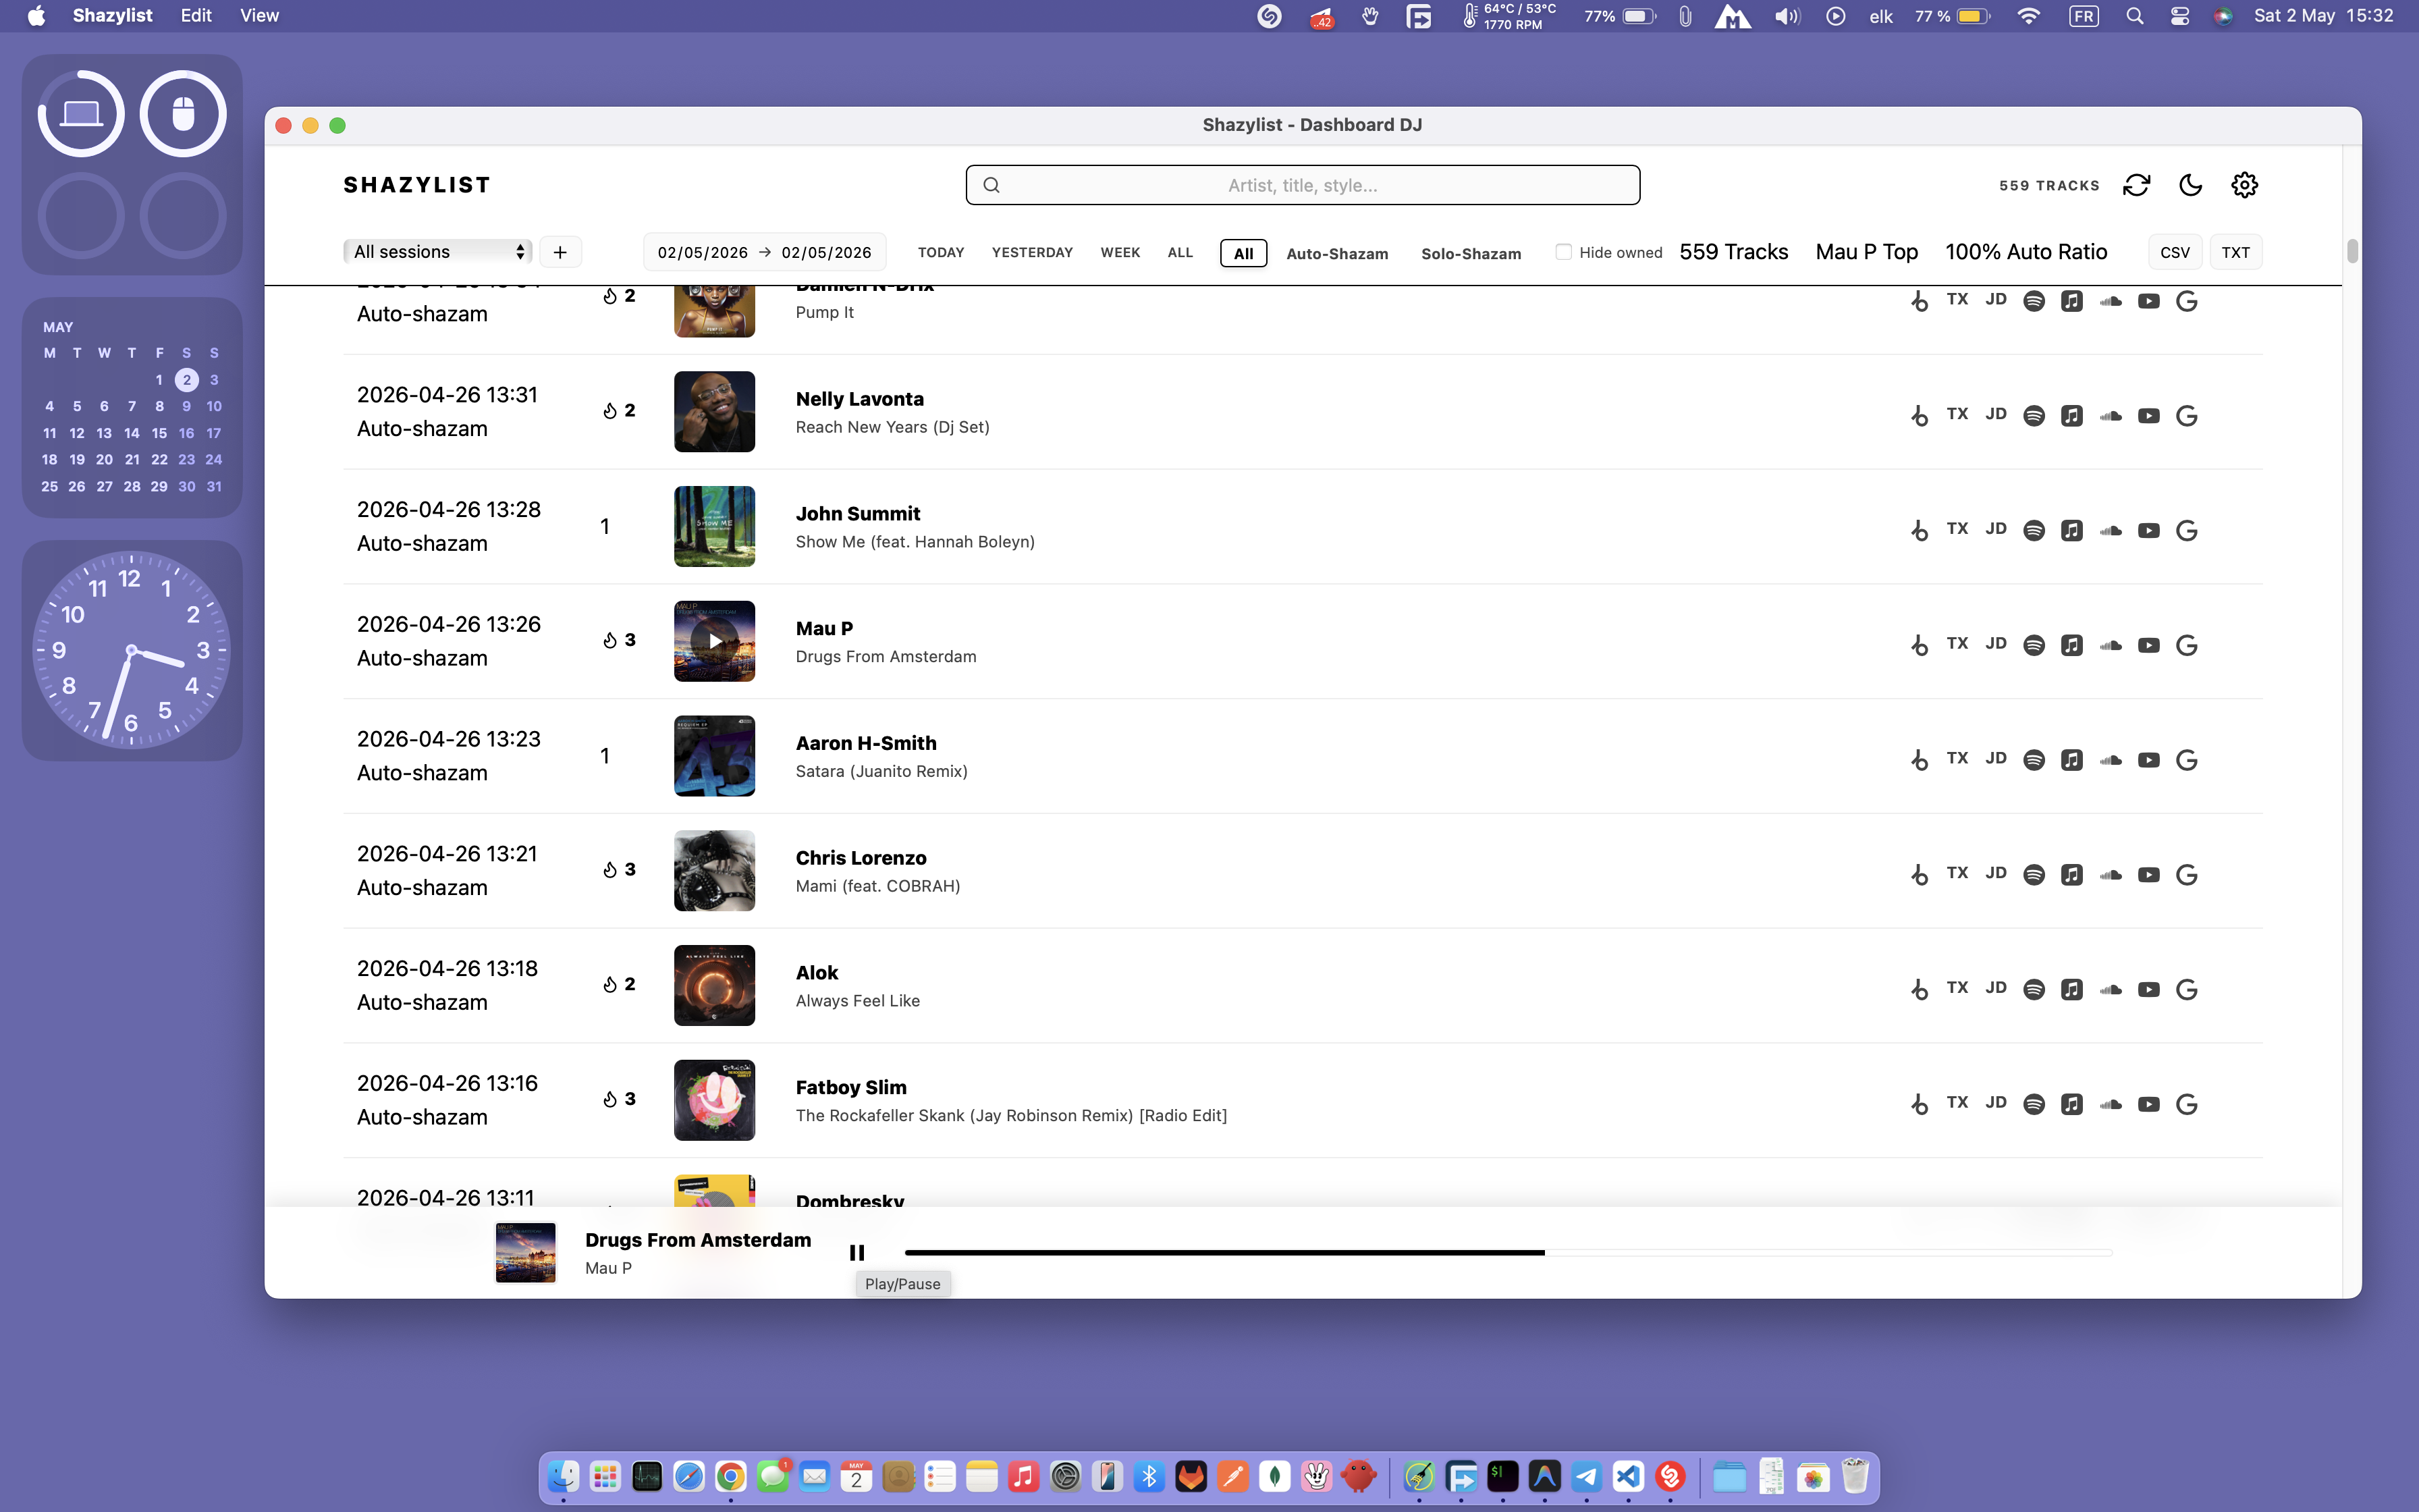Seek in the player progress bar

(x=1507, y=1252)
